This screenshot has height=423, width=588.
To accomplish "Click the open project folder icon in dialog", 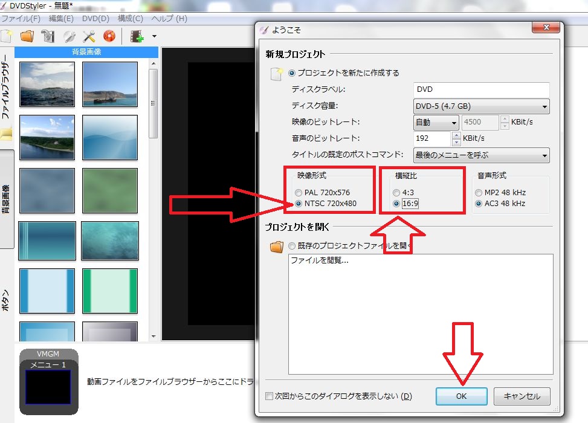I will pyautogui.click(x=276, y=247).
